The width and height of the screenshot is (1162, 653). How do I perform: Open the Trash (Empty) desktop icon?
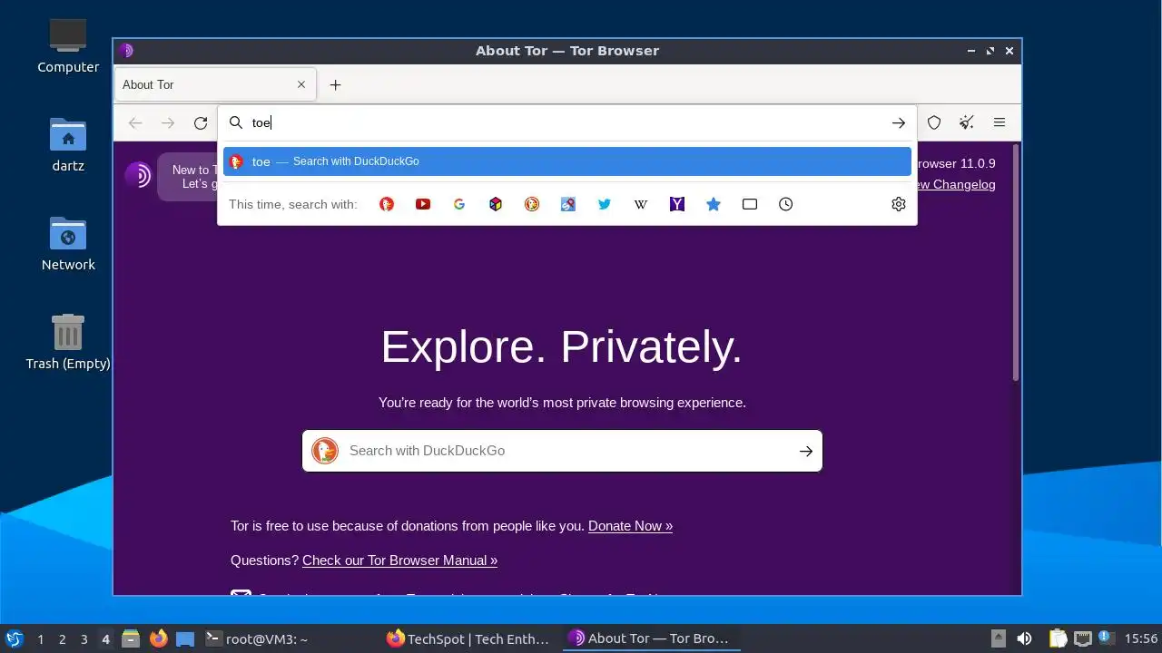(x=68, y=342)
